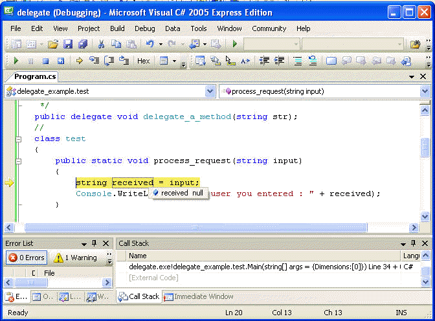Viewport: 435px width, 321px height.
Task: Click the Undo arrow icon
Action: [150, 44]
